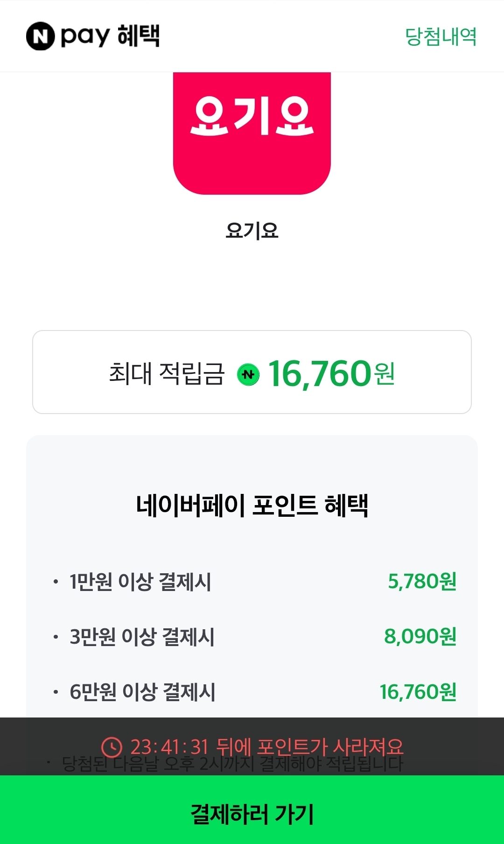
Task: Tap the Naver N logo icon
Action: [x=40, y=36]
